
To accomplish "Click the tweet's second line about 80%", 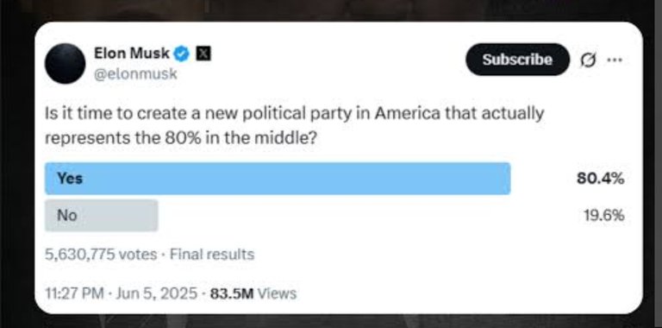I will click(x=181, y=138).
